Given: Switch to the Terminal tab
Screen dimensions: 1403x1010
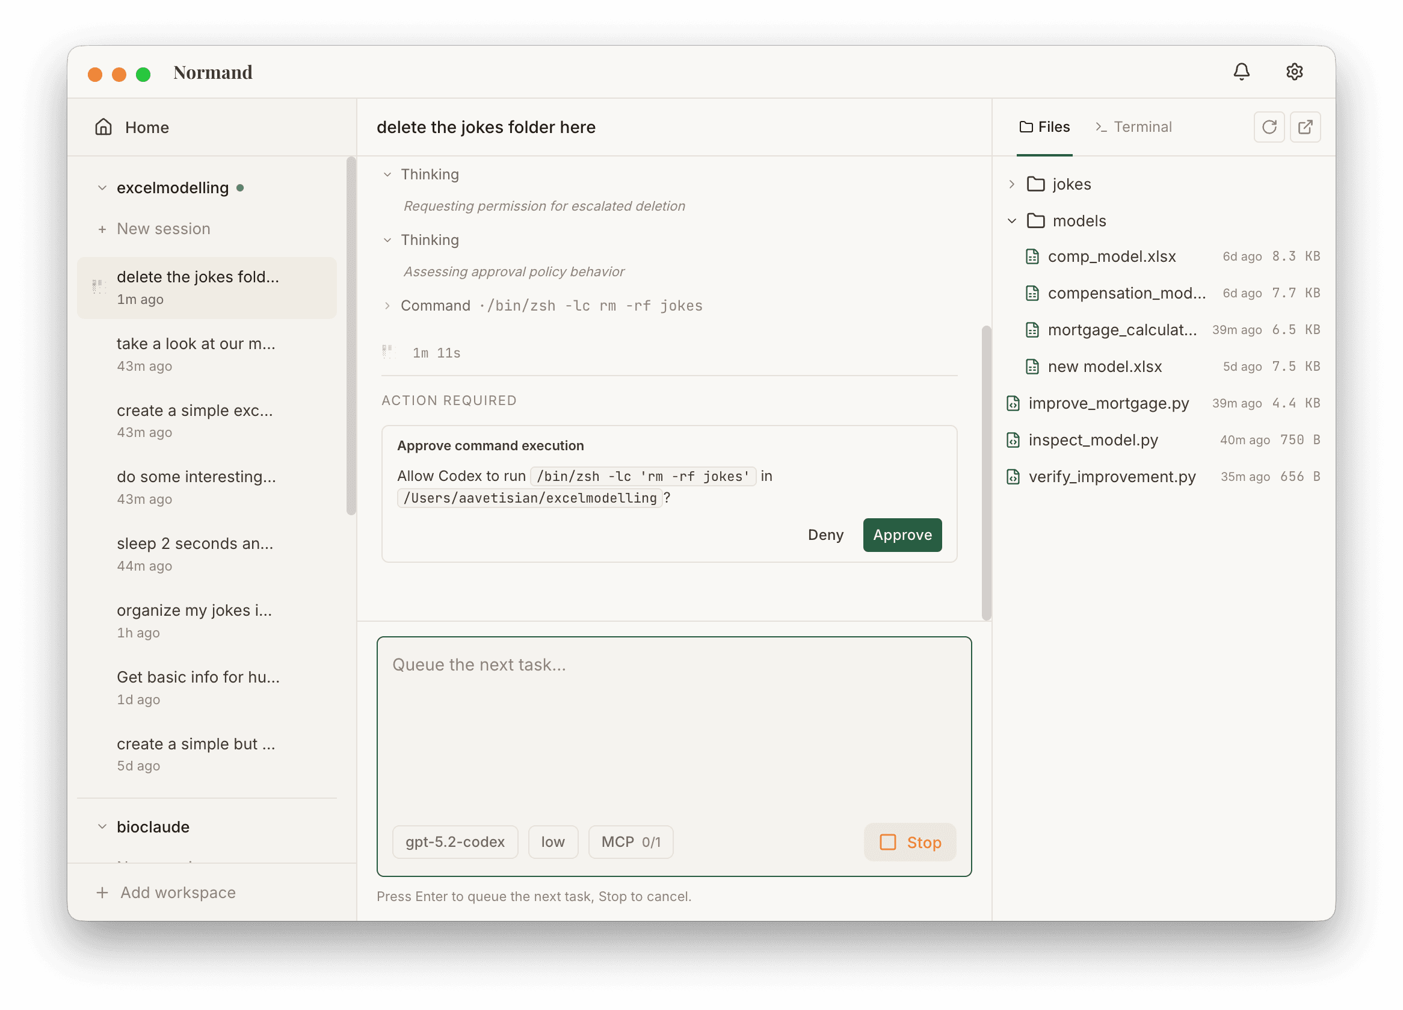Looking at the screenshot, I should 1133,127.
